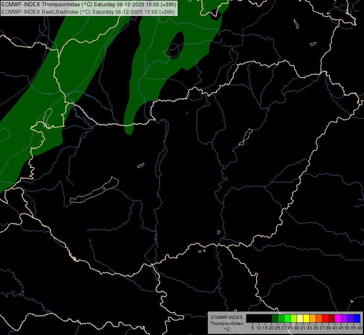Screen dimensions: 364x335
Task: Click the medium green 25–27 legend swatch
Action: coord(281,318)
